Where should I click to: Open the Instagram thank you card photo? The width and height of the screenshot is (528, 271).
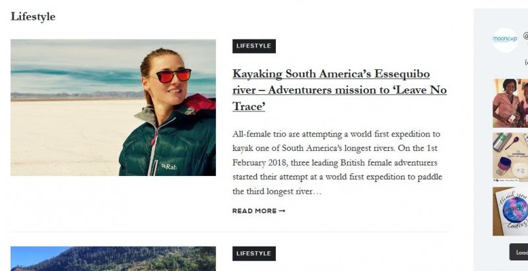click(510, 211)
